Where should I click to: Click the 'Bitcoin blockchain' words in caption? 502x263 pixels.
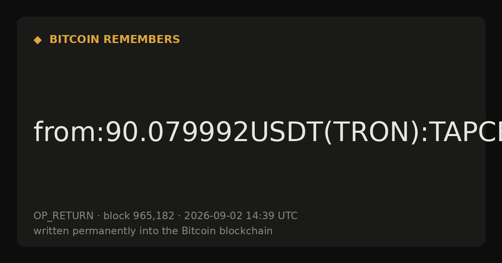coord(227,231)
